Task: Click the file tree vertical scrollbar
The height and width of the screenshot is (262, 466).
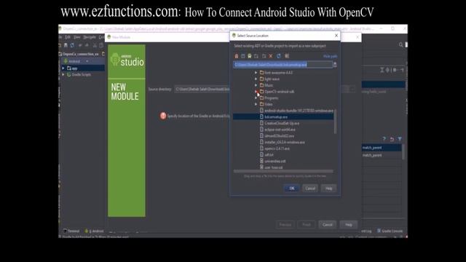Action: point(335,122)
